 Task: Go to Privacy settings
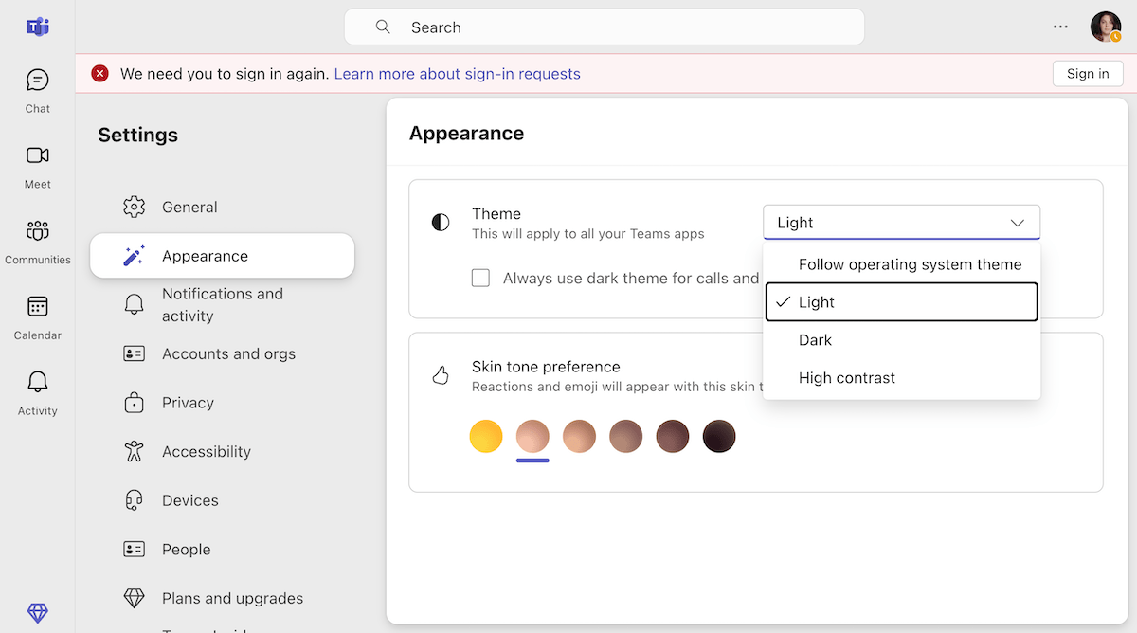tap(223, 403)
